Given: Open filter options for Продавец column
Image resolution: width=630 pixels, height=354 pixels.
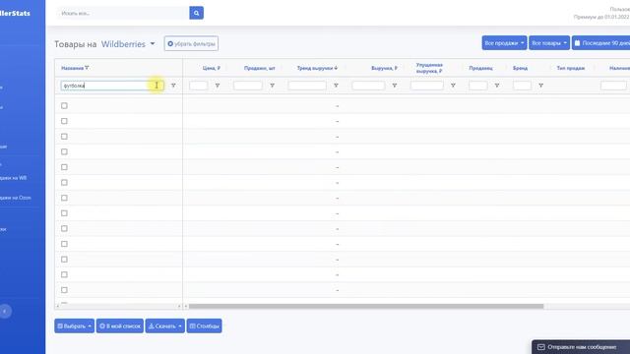Looking at the screenshot, I should point(497,86).
